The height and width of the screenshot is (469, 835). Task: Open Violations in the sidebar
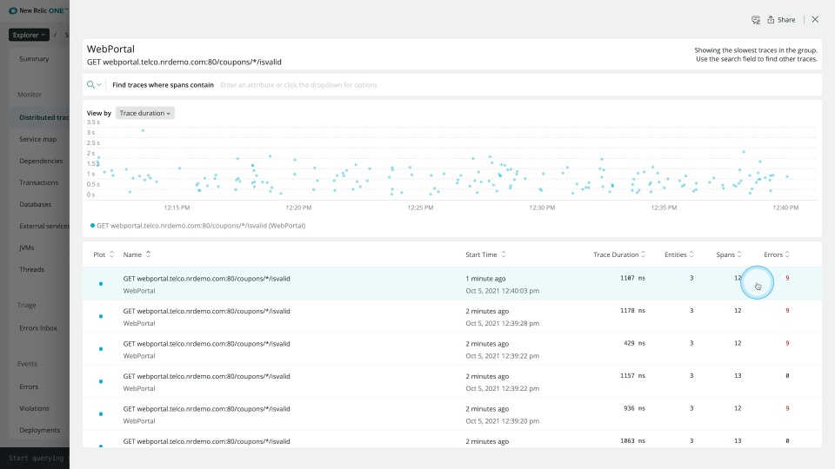click(x=34, y=408)
